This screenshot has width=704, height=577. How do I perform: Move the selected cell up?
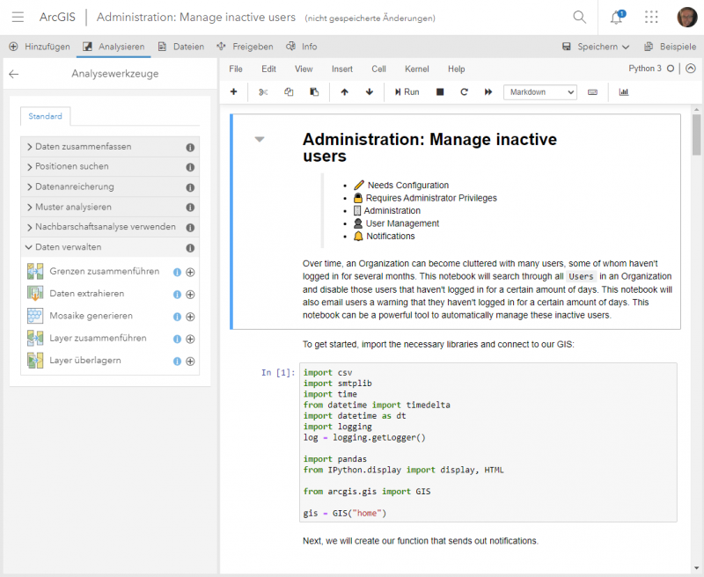point(343,91)
